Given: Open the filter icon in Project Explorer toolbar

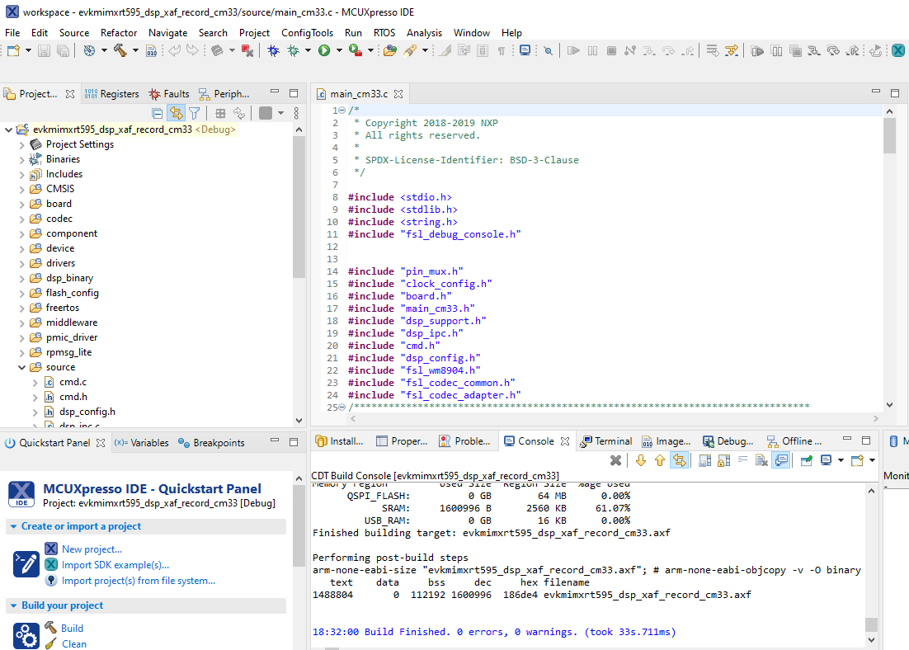Looking at the screenshot, I should [194, 113].
